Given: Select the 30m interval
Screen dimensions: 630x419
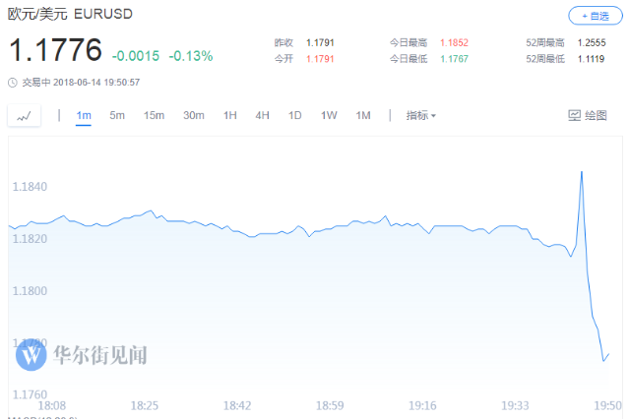Looking at the screenshot, I should coord(194,116).
